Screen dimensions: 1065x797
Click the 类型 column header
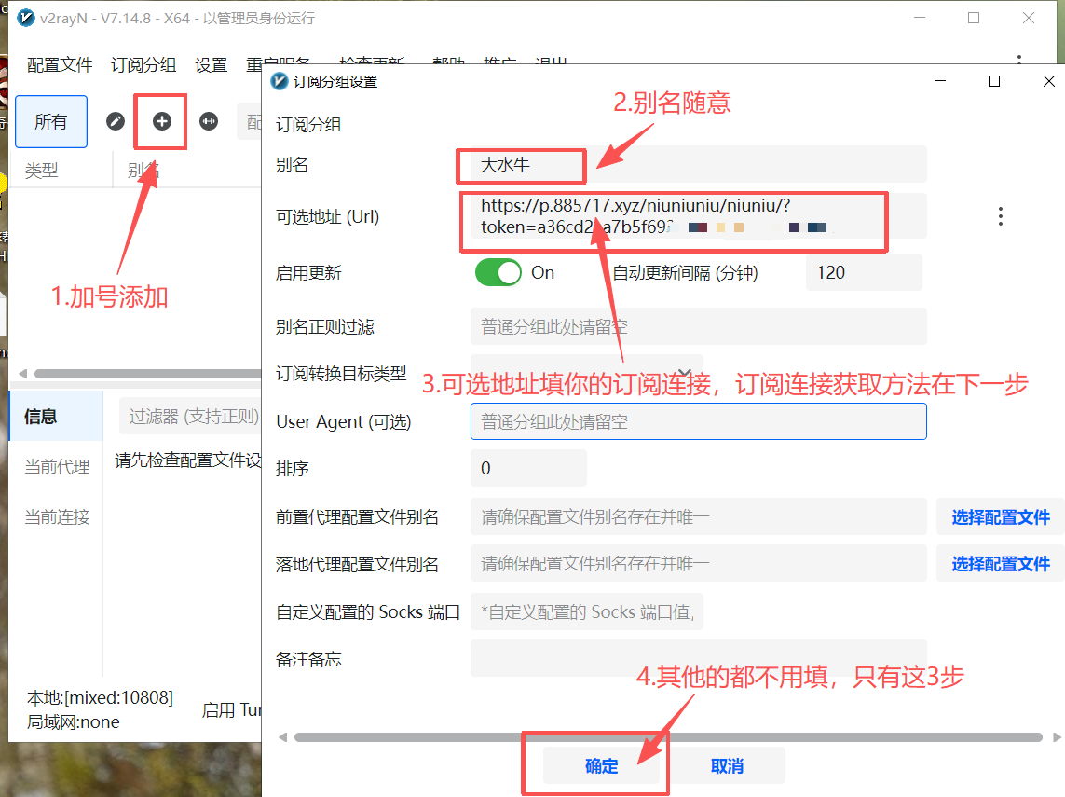coord(41,170)
